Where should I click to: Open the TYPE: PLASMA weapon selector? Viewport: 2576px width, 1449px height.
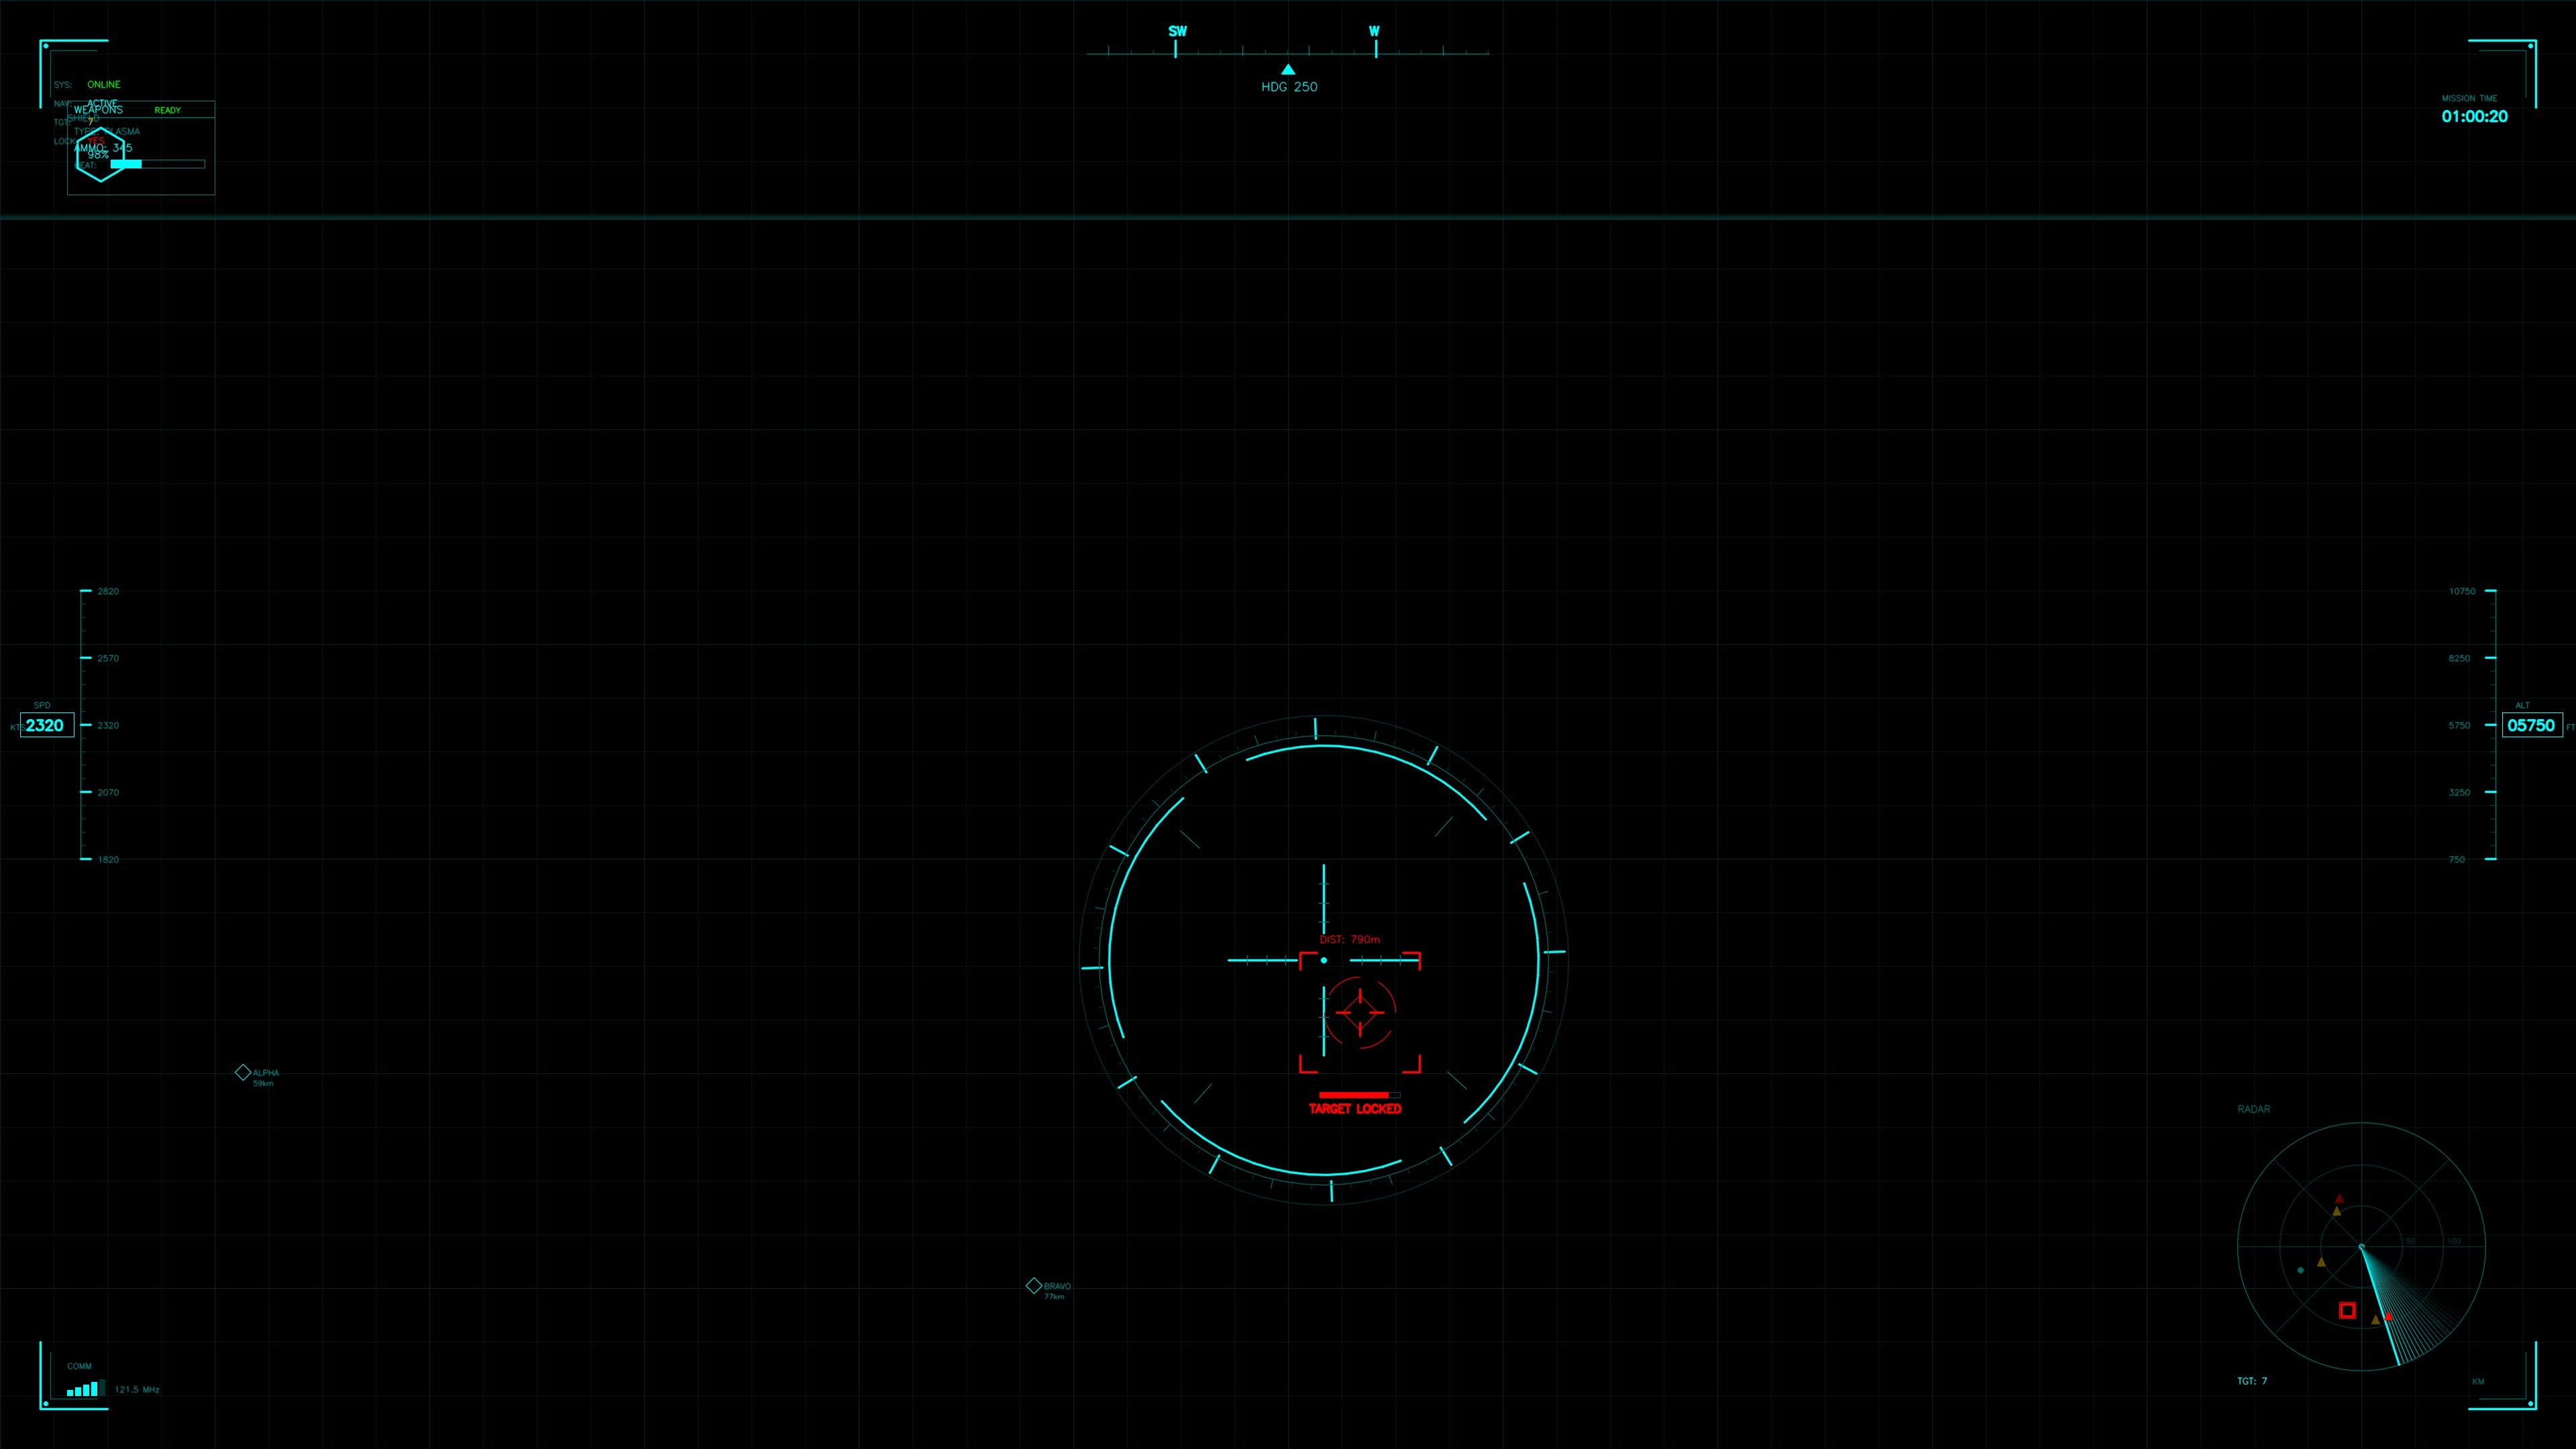pos(105,131)
